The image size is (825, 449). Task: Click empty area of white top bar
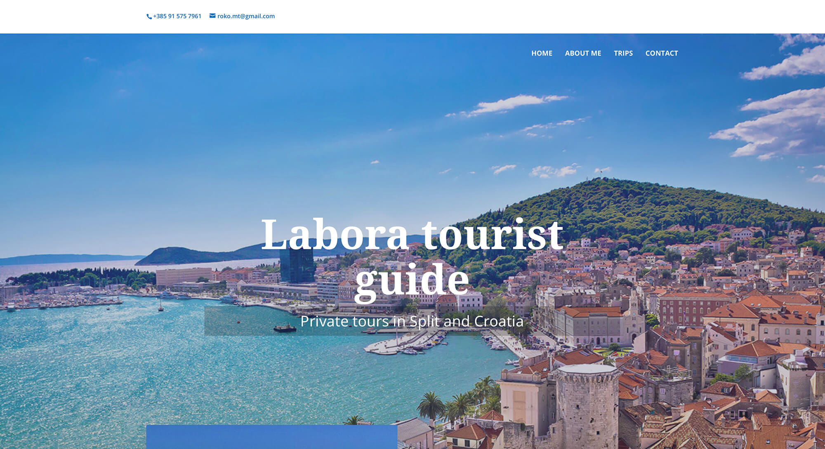pyautogui.click(x=536, y=16)
